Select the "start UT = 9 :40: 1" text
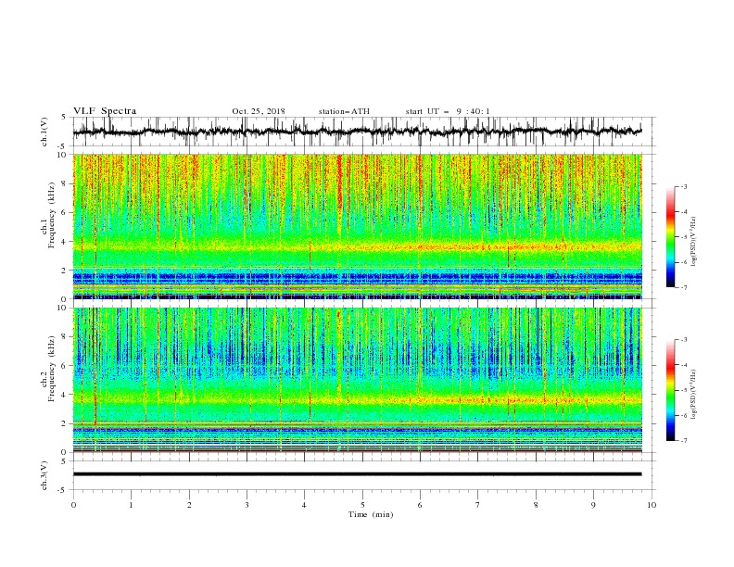This screenshot has width=734, height=567. pyautogui.click(x=448, y=111)
